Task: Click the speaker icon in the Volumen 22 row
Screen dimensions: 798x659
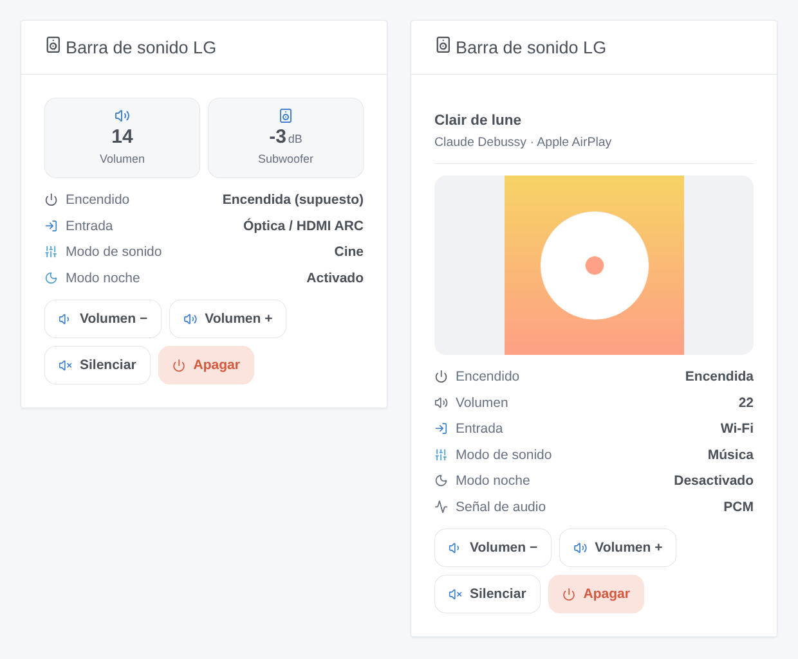Action: coord(441,402)
